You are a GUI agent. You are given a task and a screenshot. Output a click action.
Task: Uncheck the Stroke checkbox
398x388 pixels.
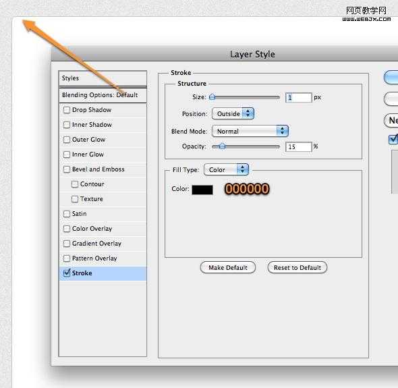67,273
